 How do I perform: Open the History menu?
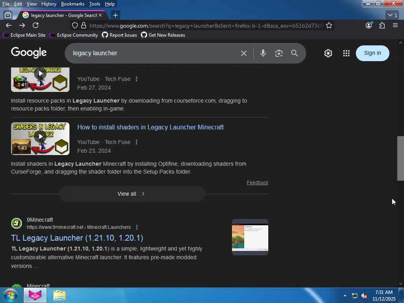point(49,4)
